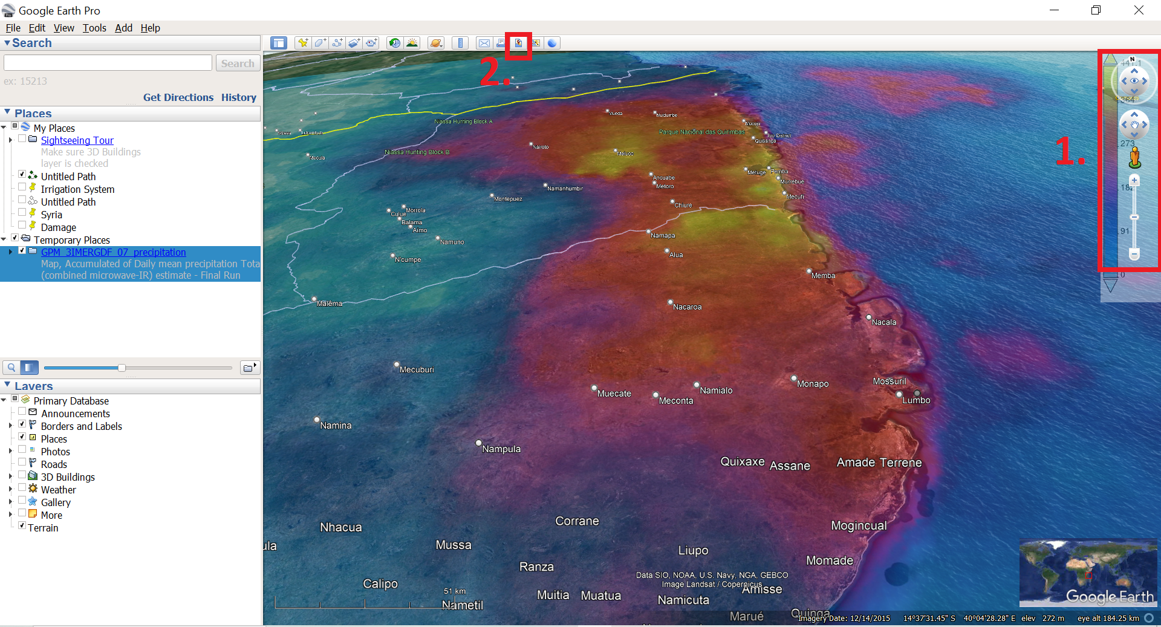
Task: Open the Tools menu
Action: [x=94, y=28]
